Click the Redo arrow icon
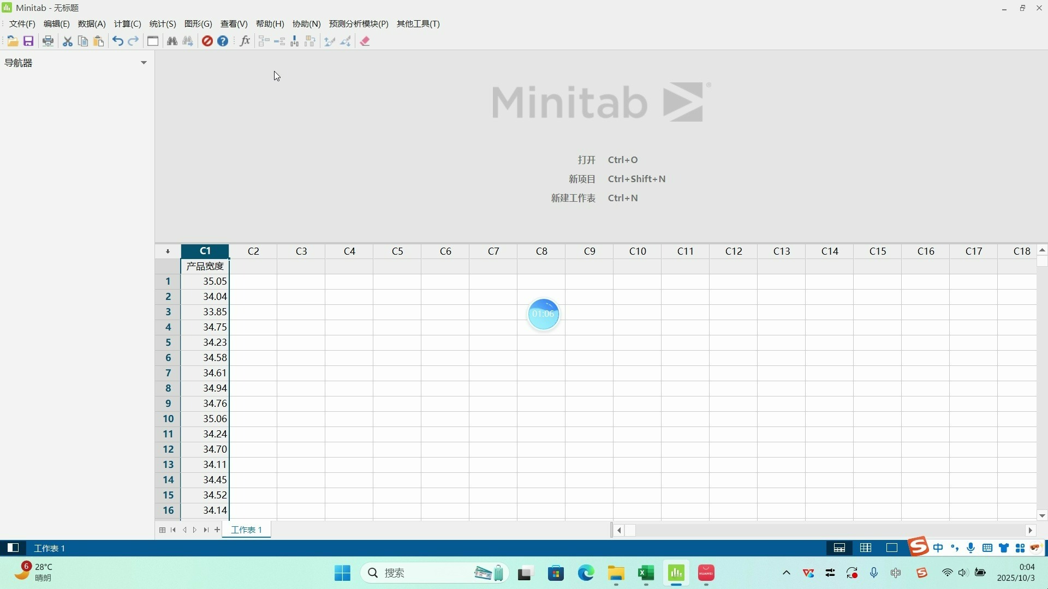 point(134,41)
